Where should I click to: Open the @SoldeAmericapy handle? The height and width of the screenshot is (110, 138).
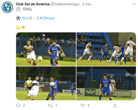click(x=65, y=4)
